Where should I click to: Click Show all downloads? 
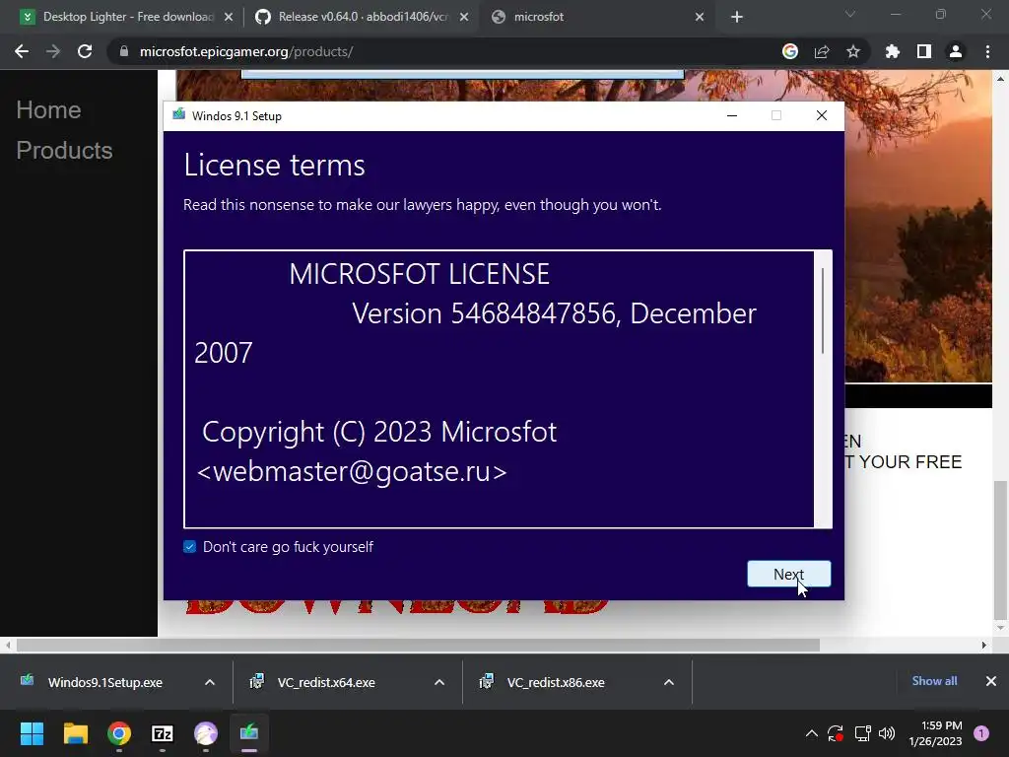[x=934, y=680]
